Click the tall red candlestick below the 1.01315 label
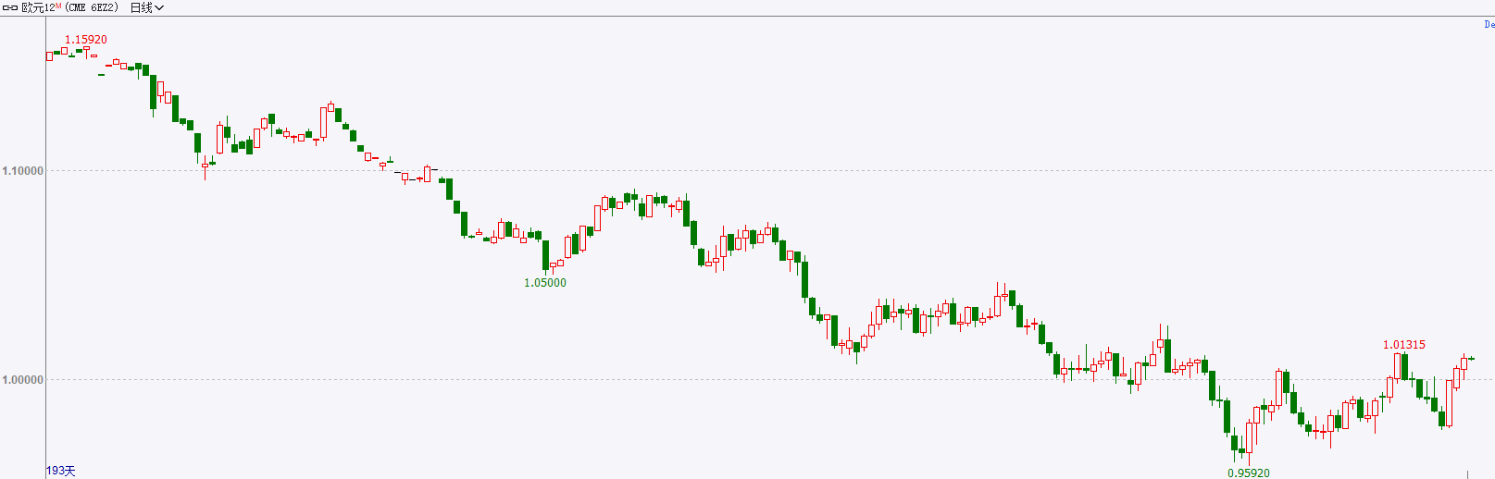The image size is (1495, 479). pos(1397,365)
